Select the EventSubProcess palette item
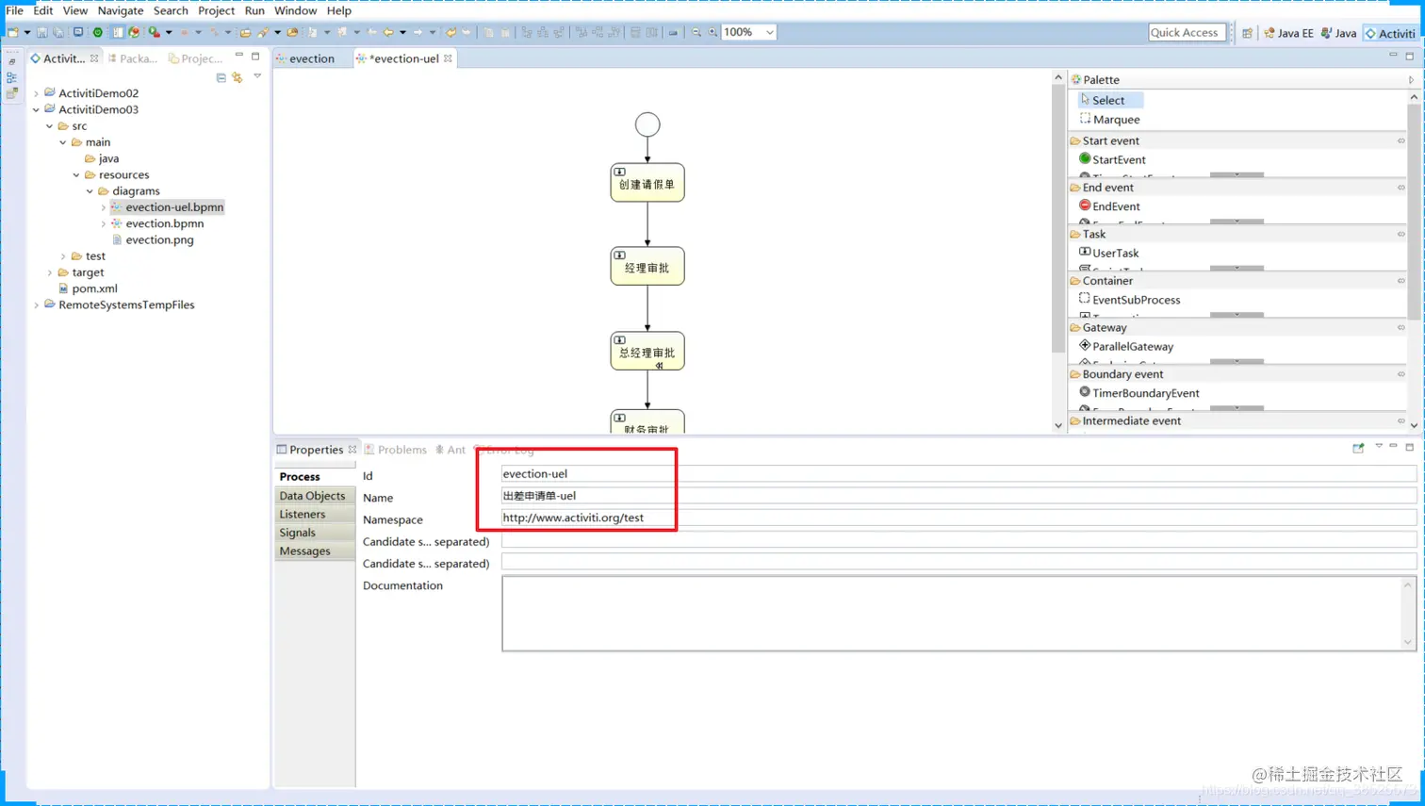 [x=1129, y=300]
